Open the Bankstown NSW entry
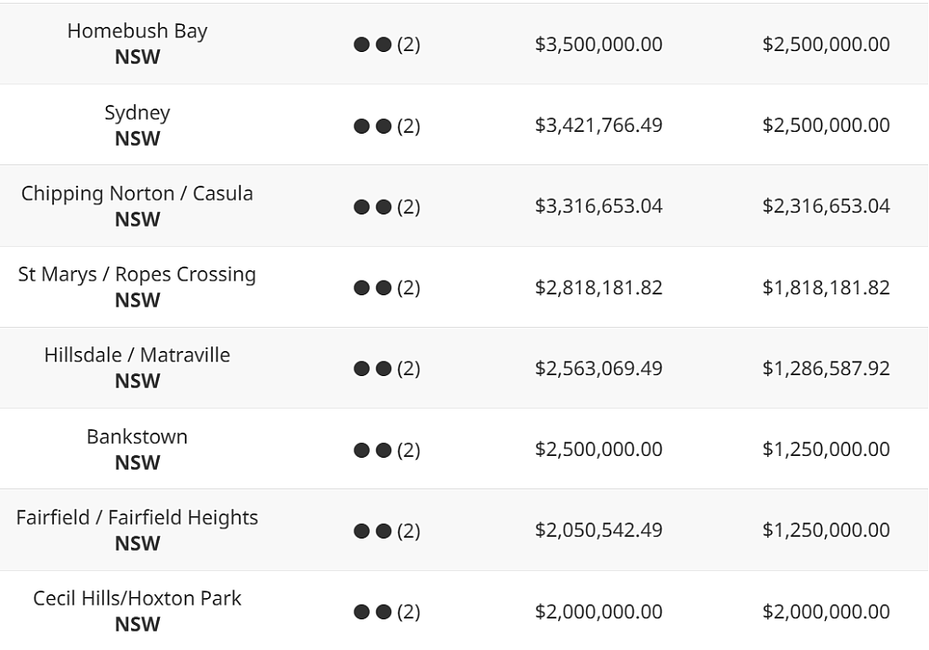This screenshot has width=929, height=650. (x=137, y=449)
